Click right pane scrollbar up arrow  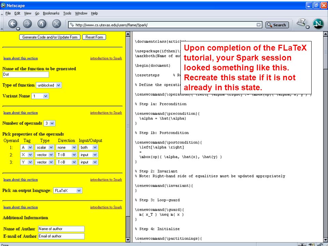(x=326, y=34)
